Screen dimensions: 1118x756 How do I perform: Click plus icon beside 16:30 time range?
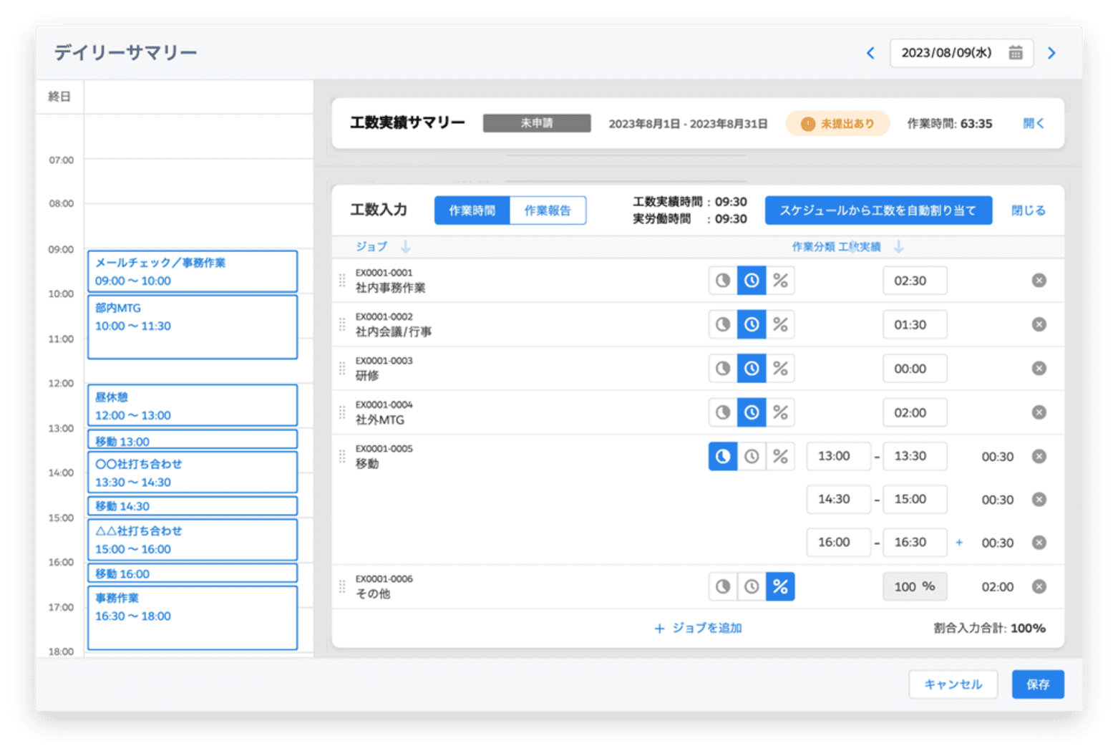(959, 543)
